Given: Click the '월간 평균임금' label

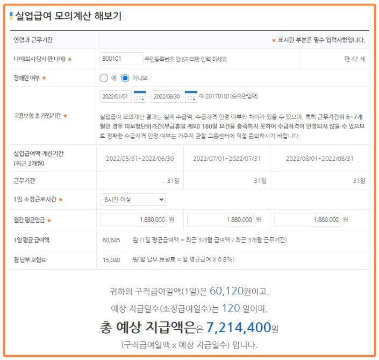Looking at the screenshot, I should 29,220.
